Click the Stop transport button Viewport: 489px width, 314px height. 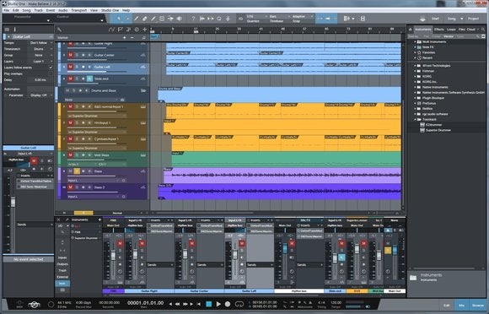point(208,304)
